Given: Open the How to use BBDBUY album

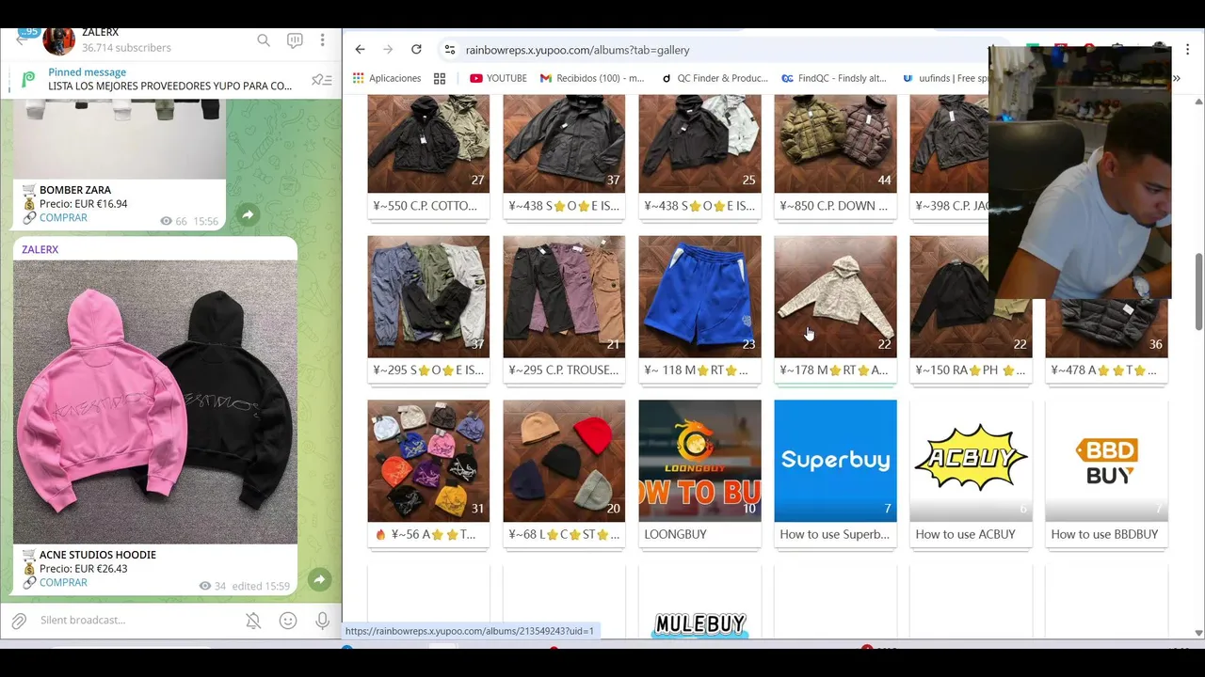Looking at the screenshot, I should click(1106, 474).
